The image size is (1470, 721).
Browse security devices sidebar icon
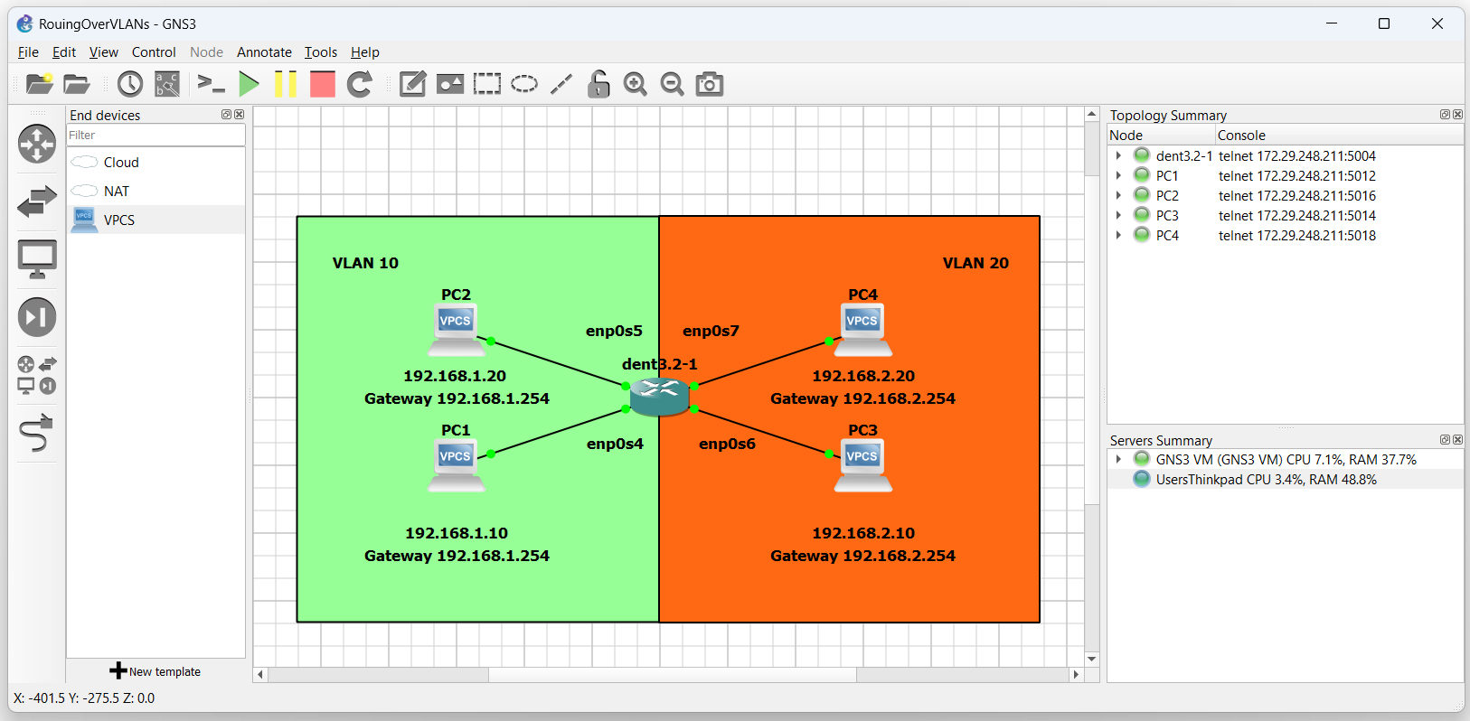point(37,317)
